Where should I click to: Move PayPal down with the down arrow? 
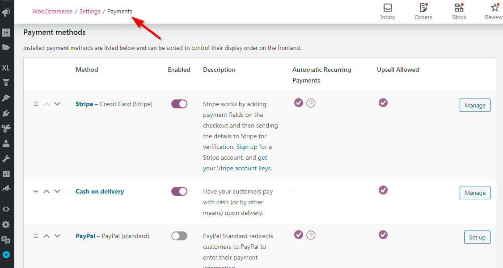point(57,236)
